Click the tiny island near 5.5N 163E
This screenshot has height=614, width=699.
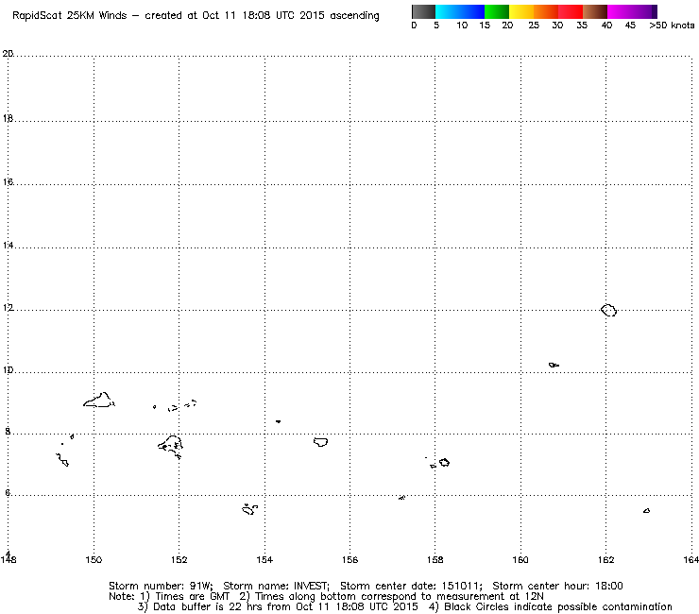pyautogui.click(x=646, y=510)
